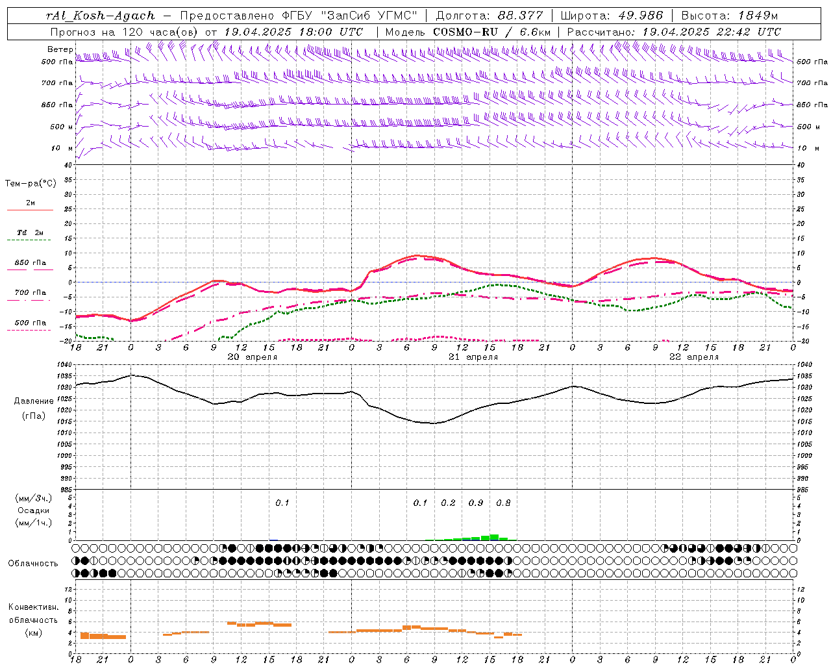Click the Тем-ра(°C) axis title
The image size is (831, 665).
click(31, 184)
